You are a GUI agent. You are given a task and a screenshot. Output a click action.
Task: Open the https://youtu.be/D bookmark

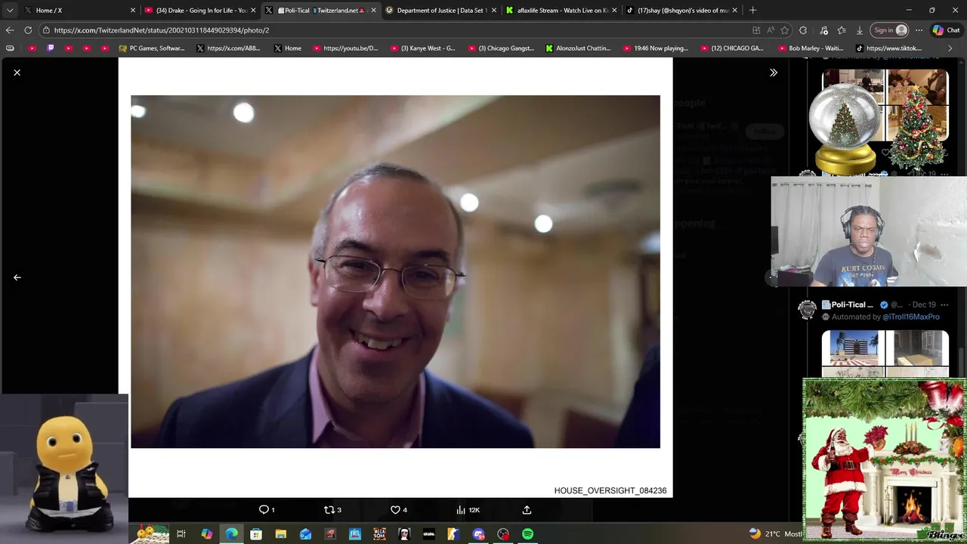tap(345, 48)
